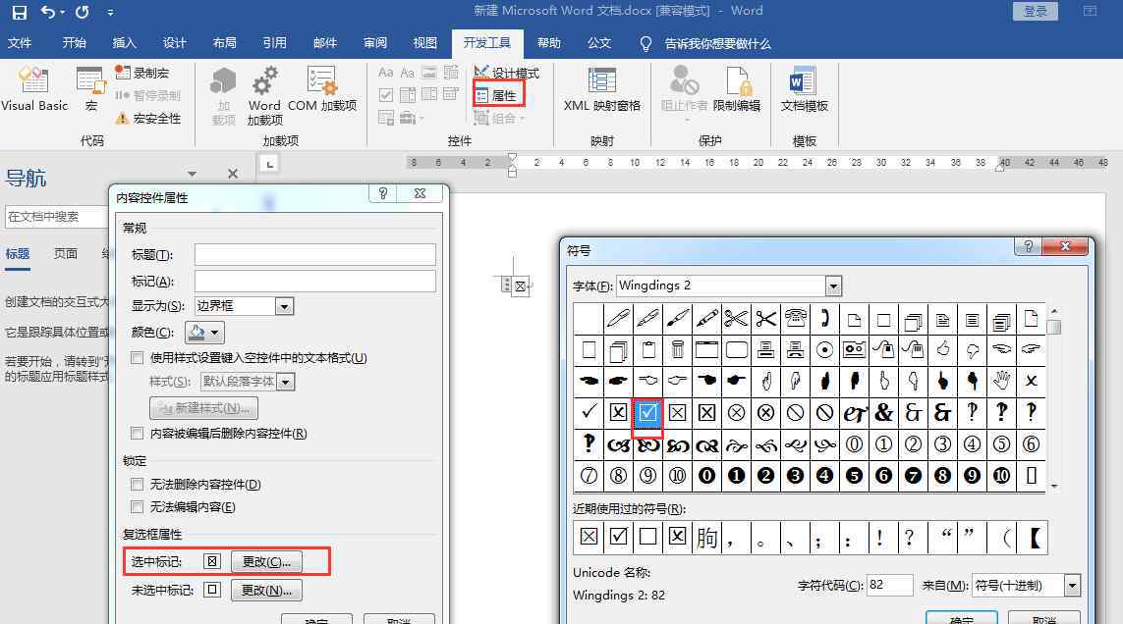Screen dimensions: 1123x624
Task: Open the 导航 pane options arrow
Action: [x=192, y=174]
